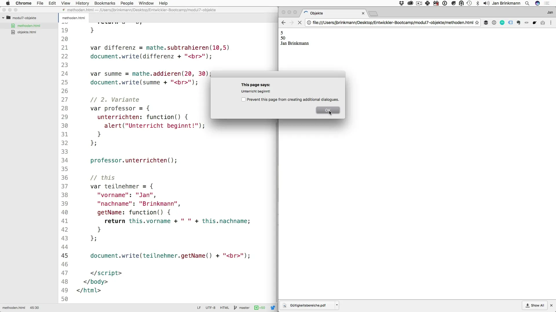Open blue tag extension icon
The height and width of the screenshot is (312, 556).
click(510, 23)
